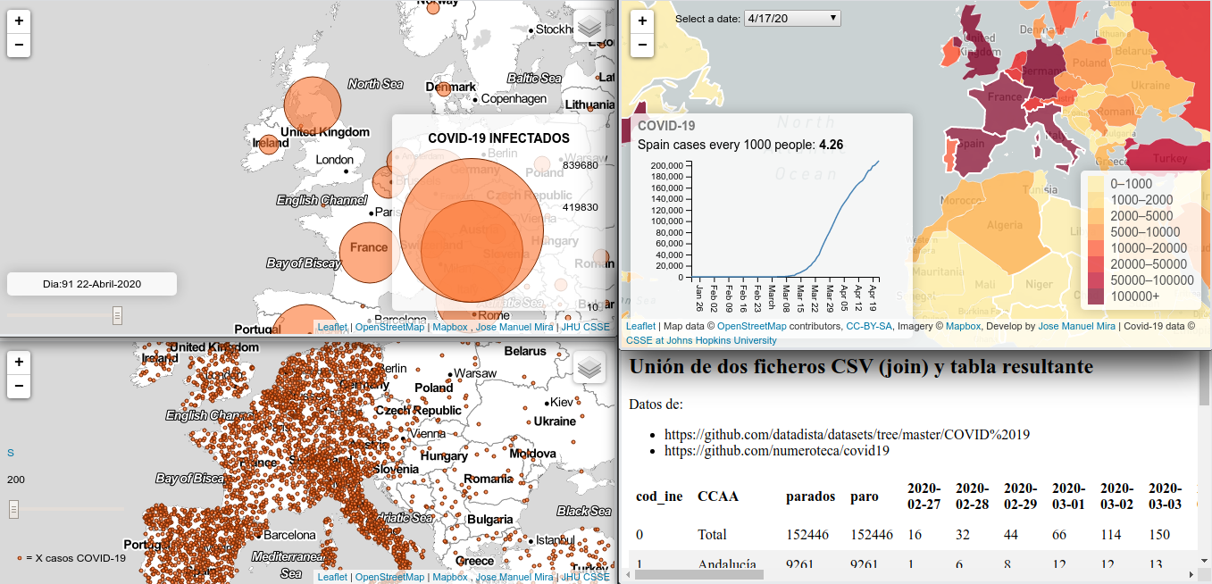Zoom in on the top-left infected map
Viewport: 1212px width, 584px height.
(x=19, y=21)
